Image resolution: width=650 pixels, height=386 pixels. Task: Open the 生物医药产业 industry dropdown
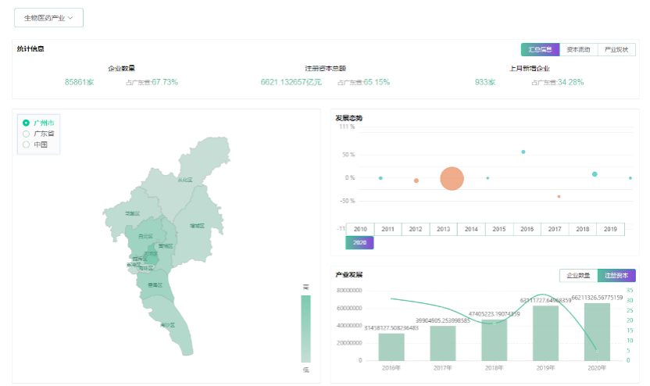pyautogui.click(x=48, y=17)
